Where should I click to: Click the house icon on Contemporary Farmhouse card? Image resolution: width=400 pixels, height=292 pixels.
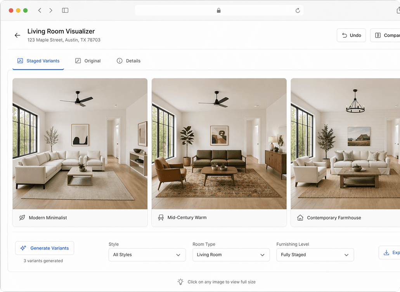tap(300, 218)
